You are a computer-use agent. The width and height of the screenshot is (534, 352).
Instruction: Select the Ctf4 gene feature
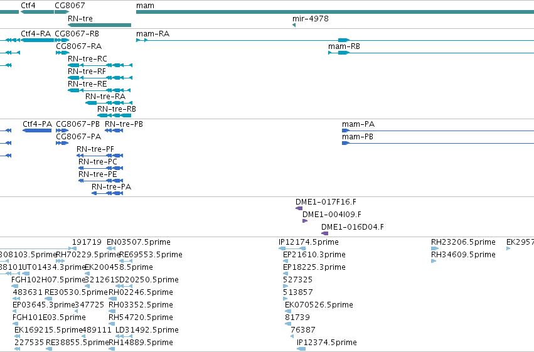37,12
